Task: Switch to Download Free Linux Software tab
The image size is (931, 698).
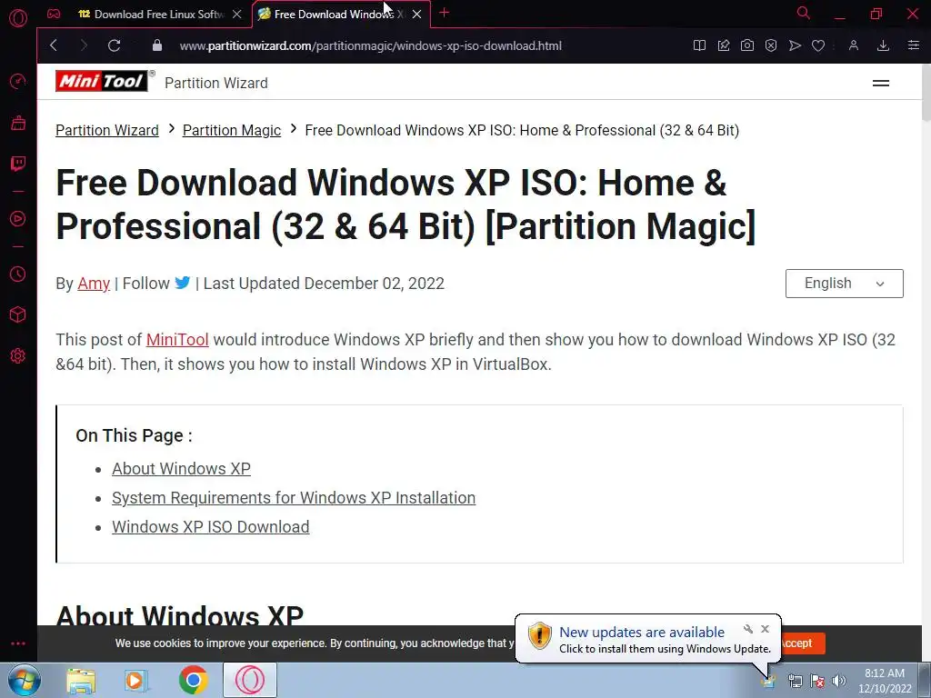Action: 151,14
